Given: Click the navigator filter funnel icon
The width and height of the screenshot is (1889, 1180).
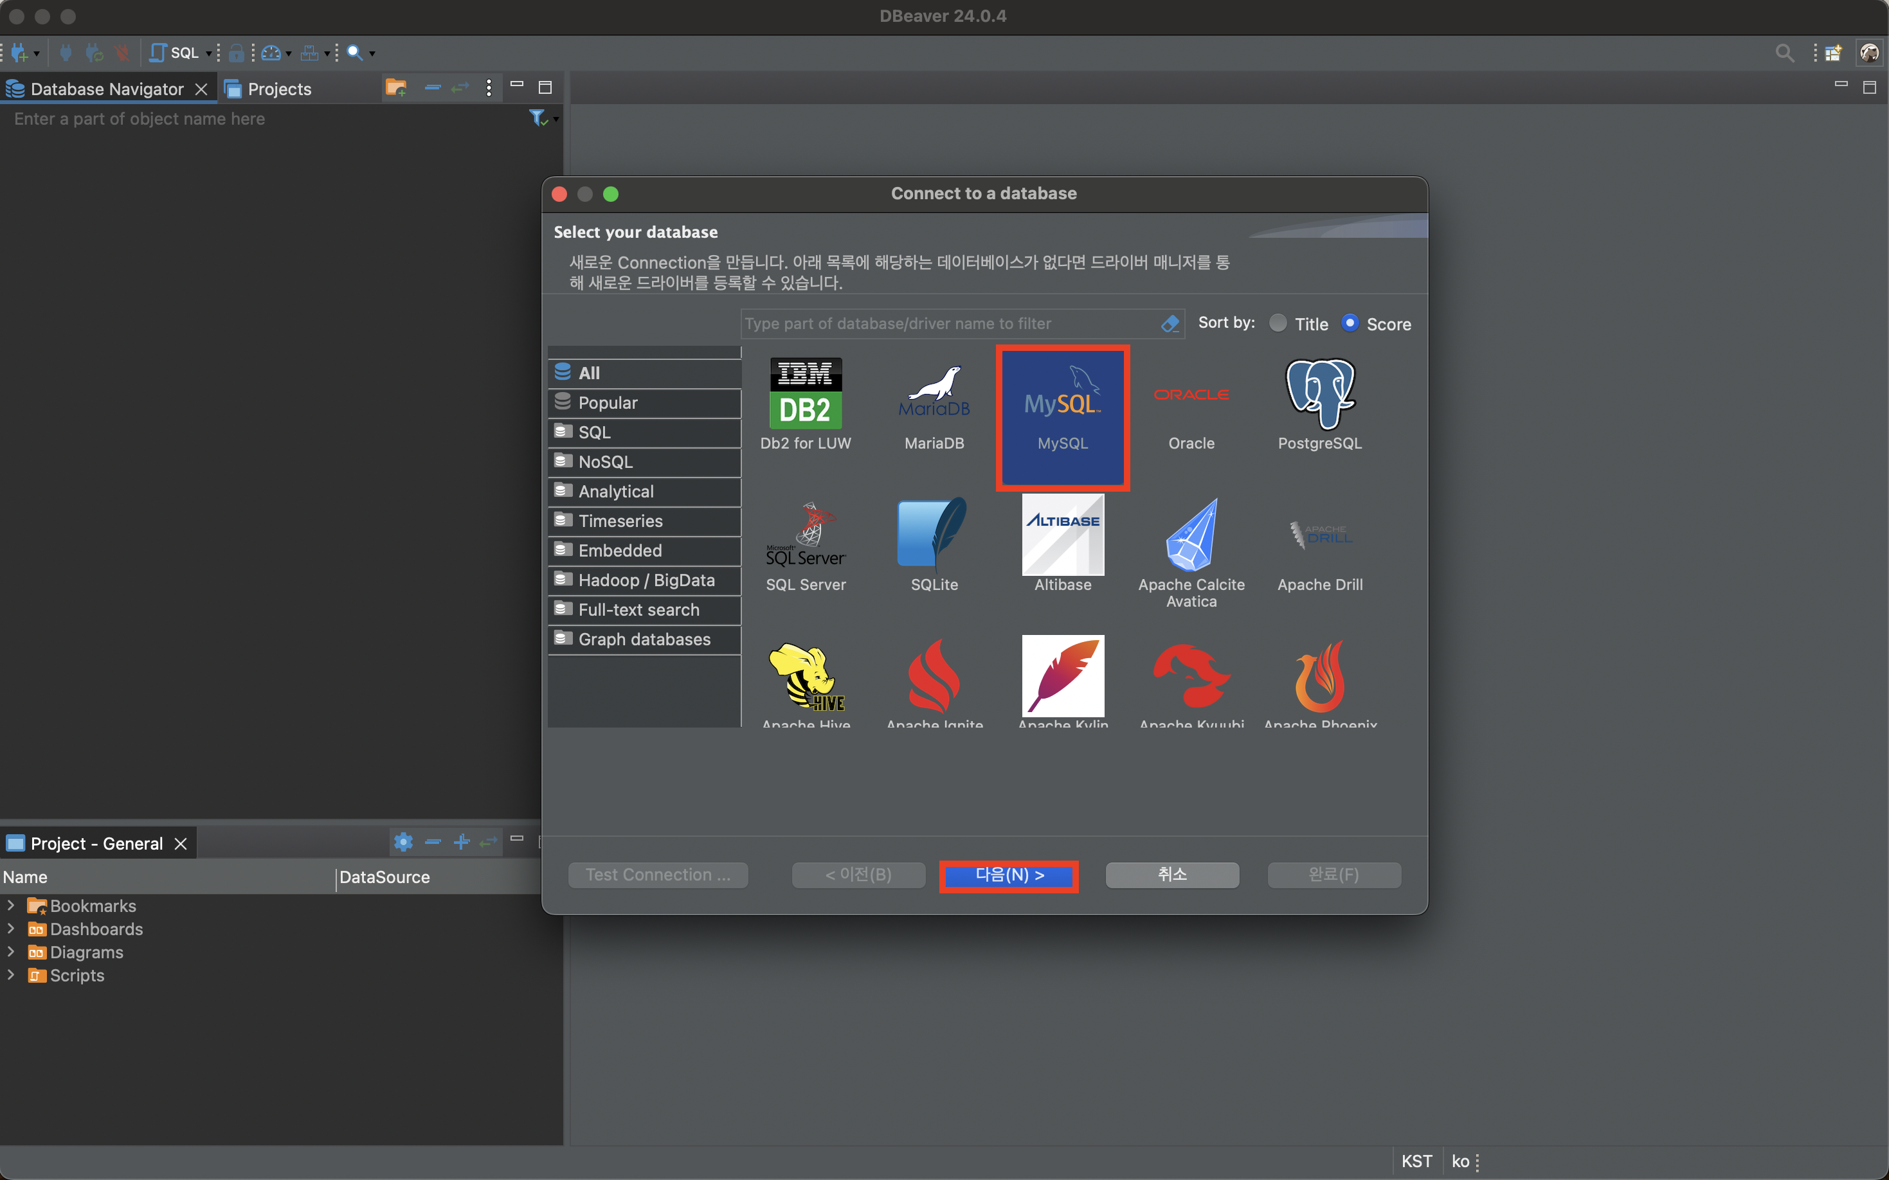Looking at the screenshot, I should pyautogui.click(x=537, y=118).
